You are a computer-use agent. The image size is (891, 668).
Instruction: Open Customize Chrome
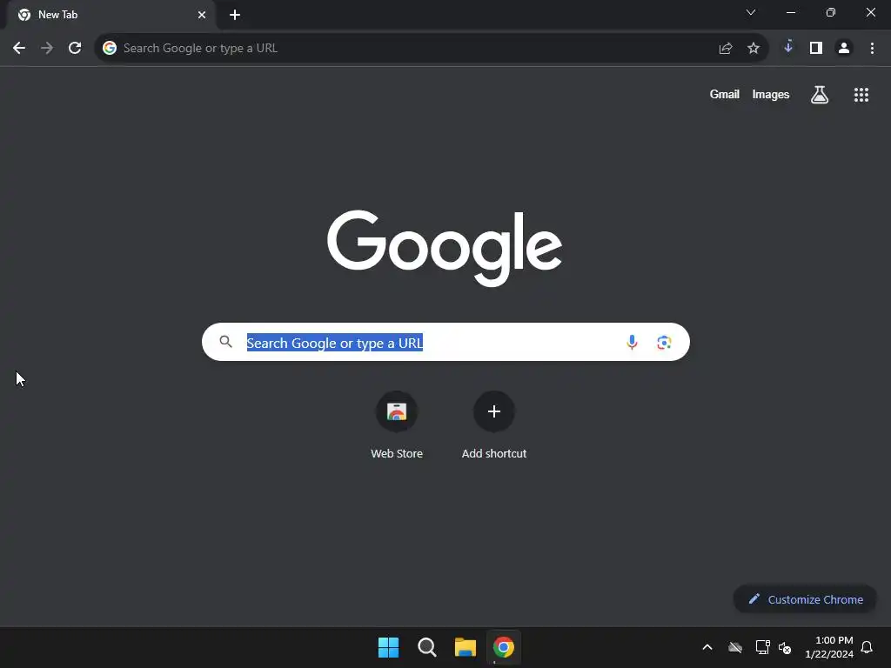pyautogui.click(x=805, y=599)
